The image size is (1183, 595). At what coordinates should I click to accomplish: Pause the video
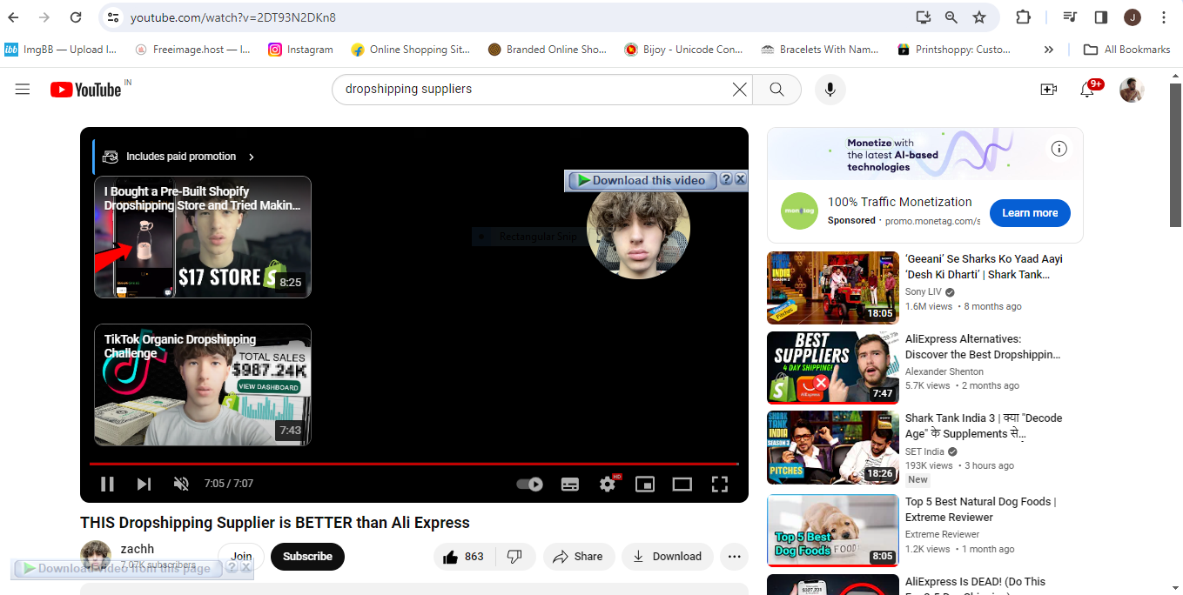coord(107,485)
